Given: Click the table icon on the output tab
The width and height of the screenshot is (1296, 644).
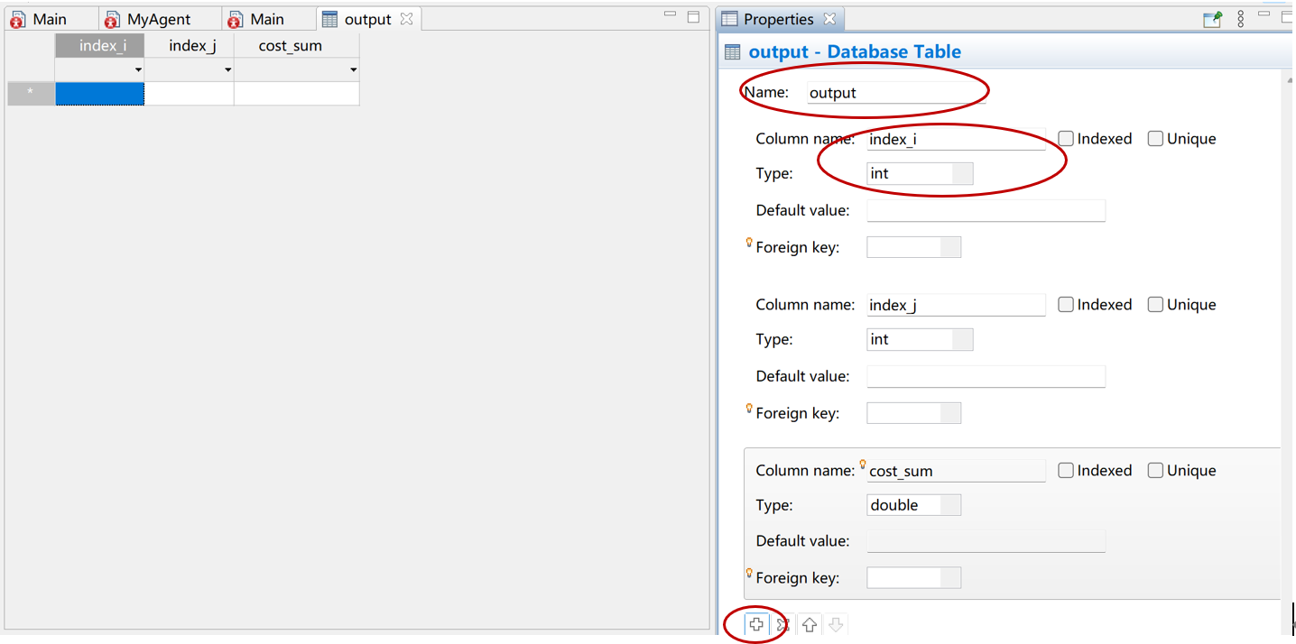Looking at the screenshot, I should click(331, 17).
